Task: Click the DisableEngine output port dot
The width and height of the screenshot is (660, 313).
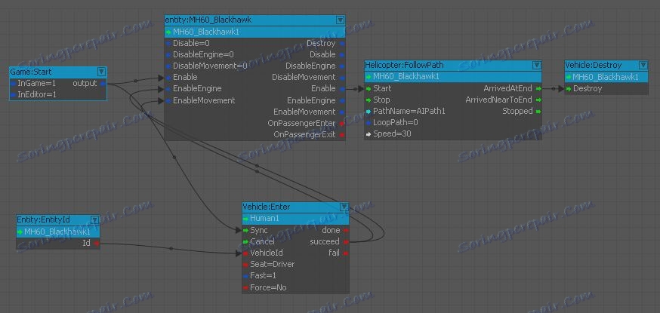Action: [342, 66]
